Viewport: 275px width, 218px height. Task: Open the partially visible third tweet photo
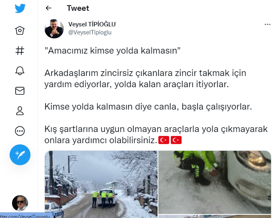pyautogui.click(x=215, y=216)
